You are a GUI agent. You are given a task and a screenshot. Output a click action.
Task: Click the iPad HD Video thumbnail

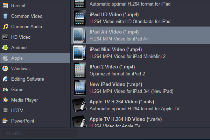point(79,18)
